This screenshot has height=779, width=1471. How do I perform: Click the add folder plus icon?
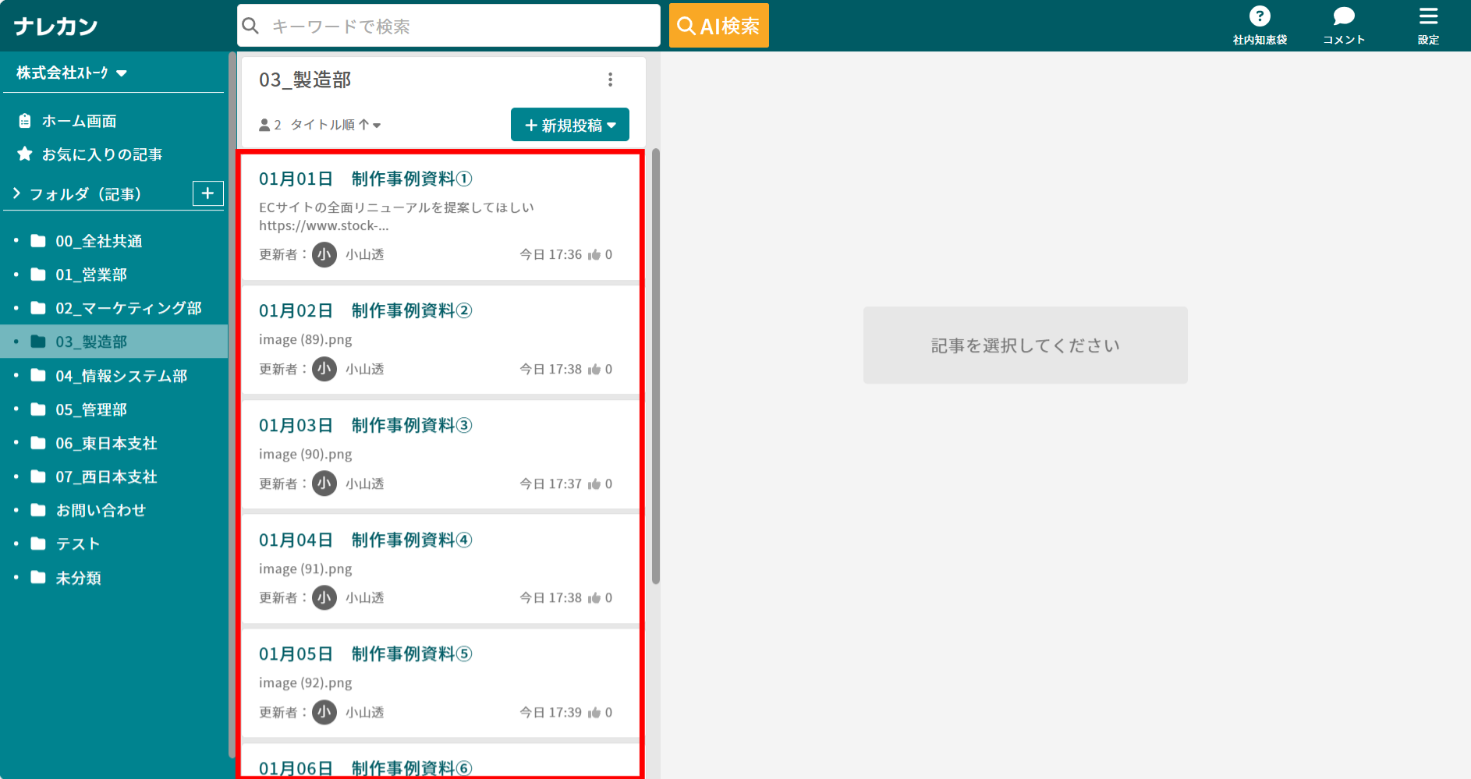pos(207,193)
